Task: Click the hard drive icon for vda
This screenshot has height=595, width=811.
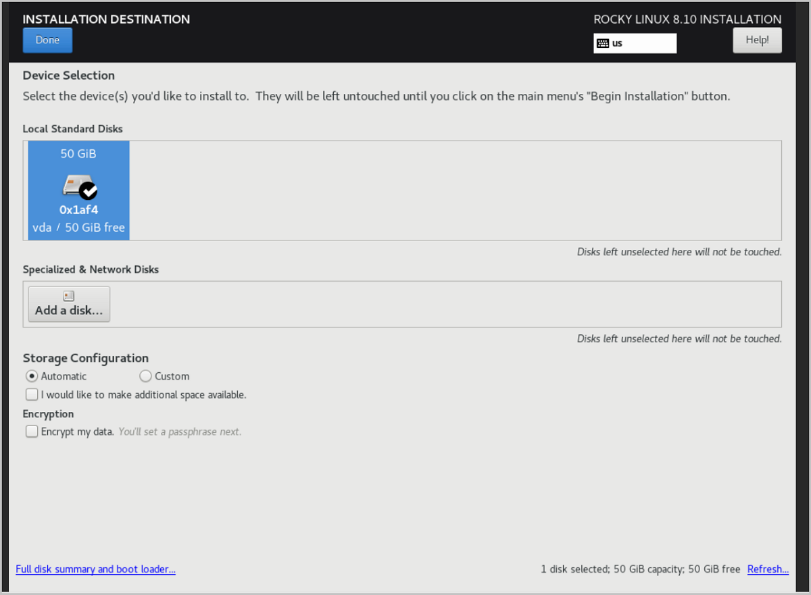Action: [x=74, y=184]
